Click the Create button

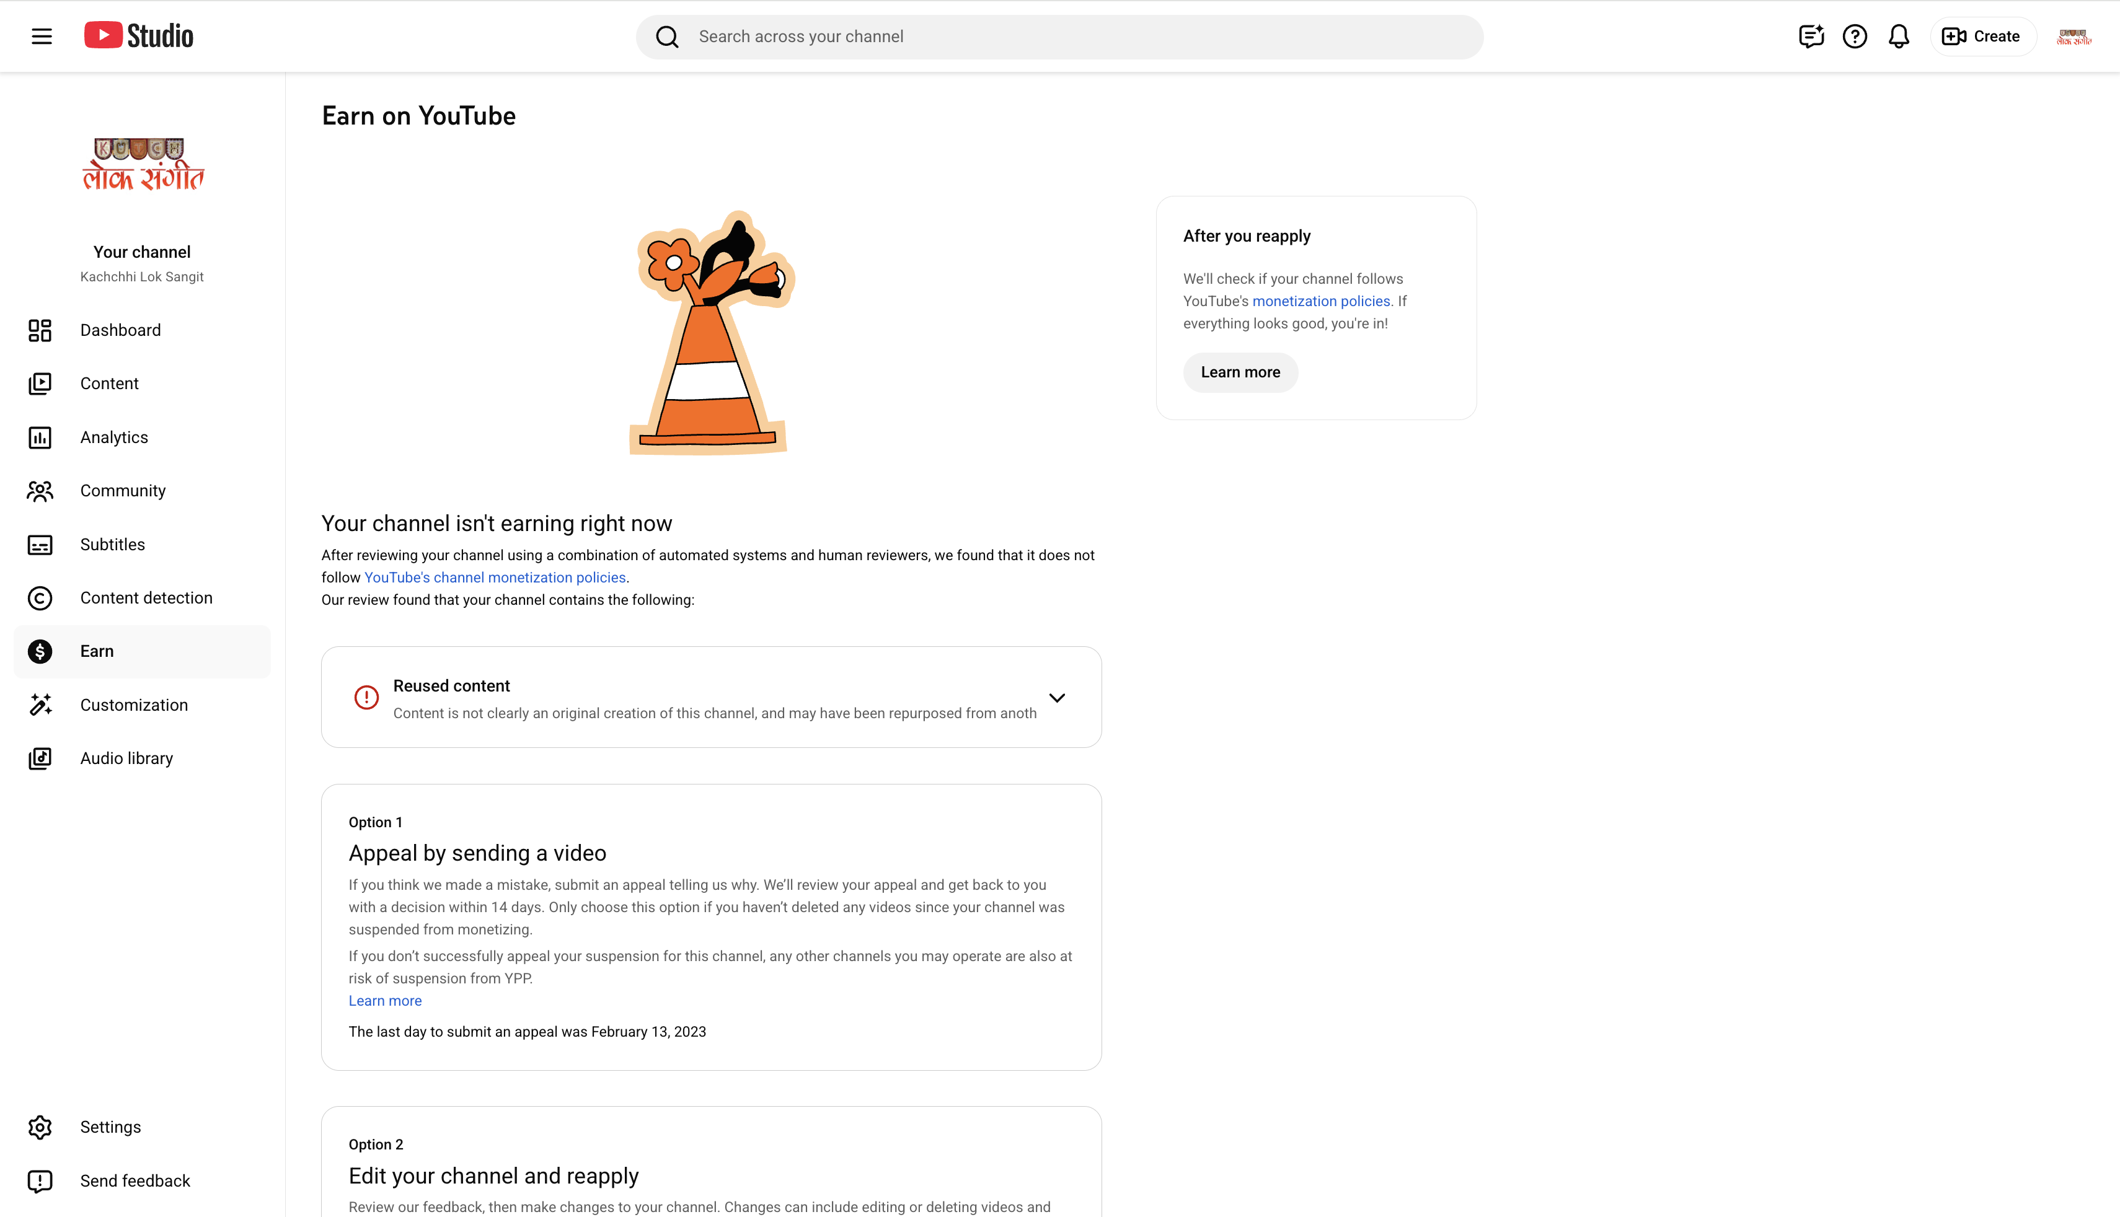coord(1983,36)
